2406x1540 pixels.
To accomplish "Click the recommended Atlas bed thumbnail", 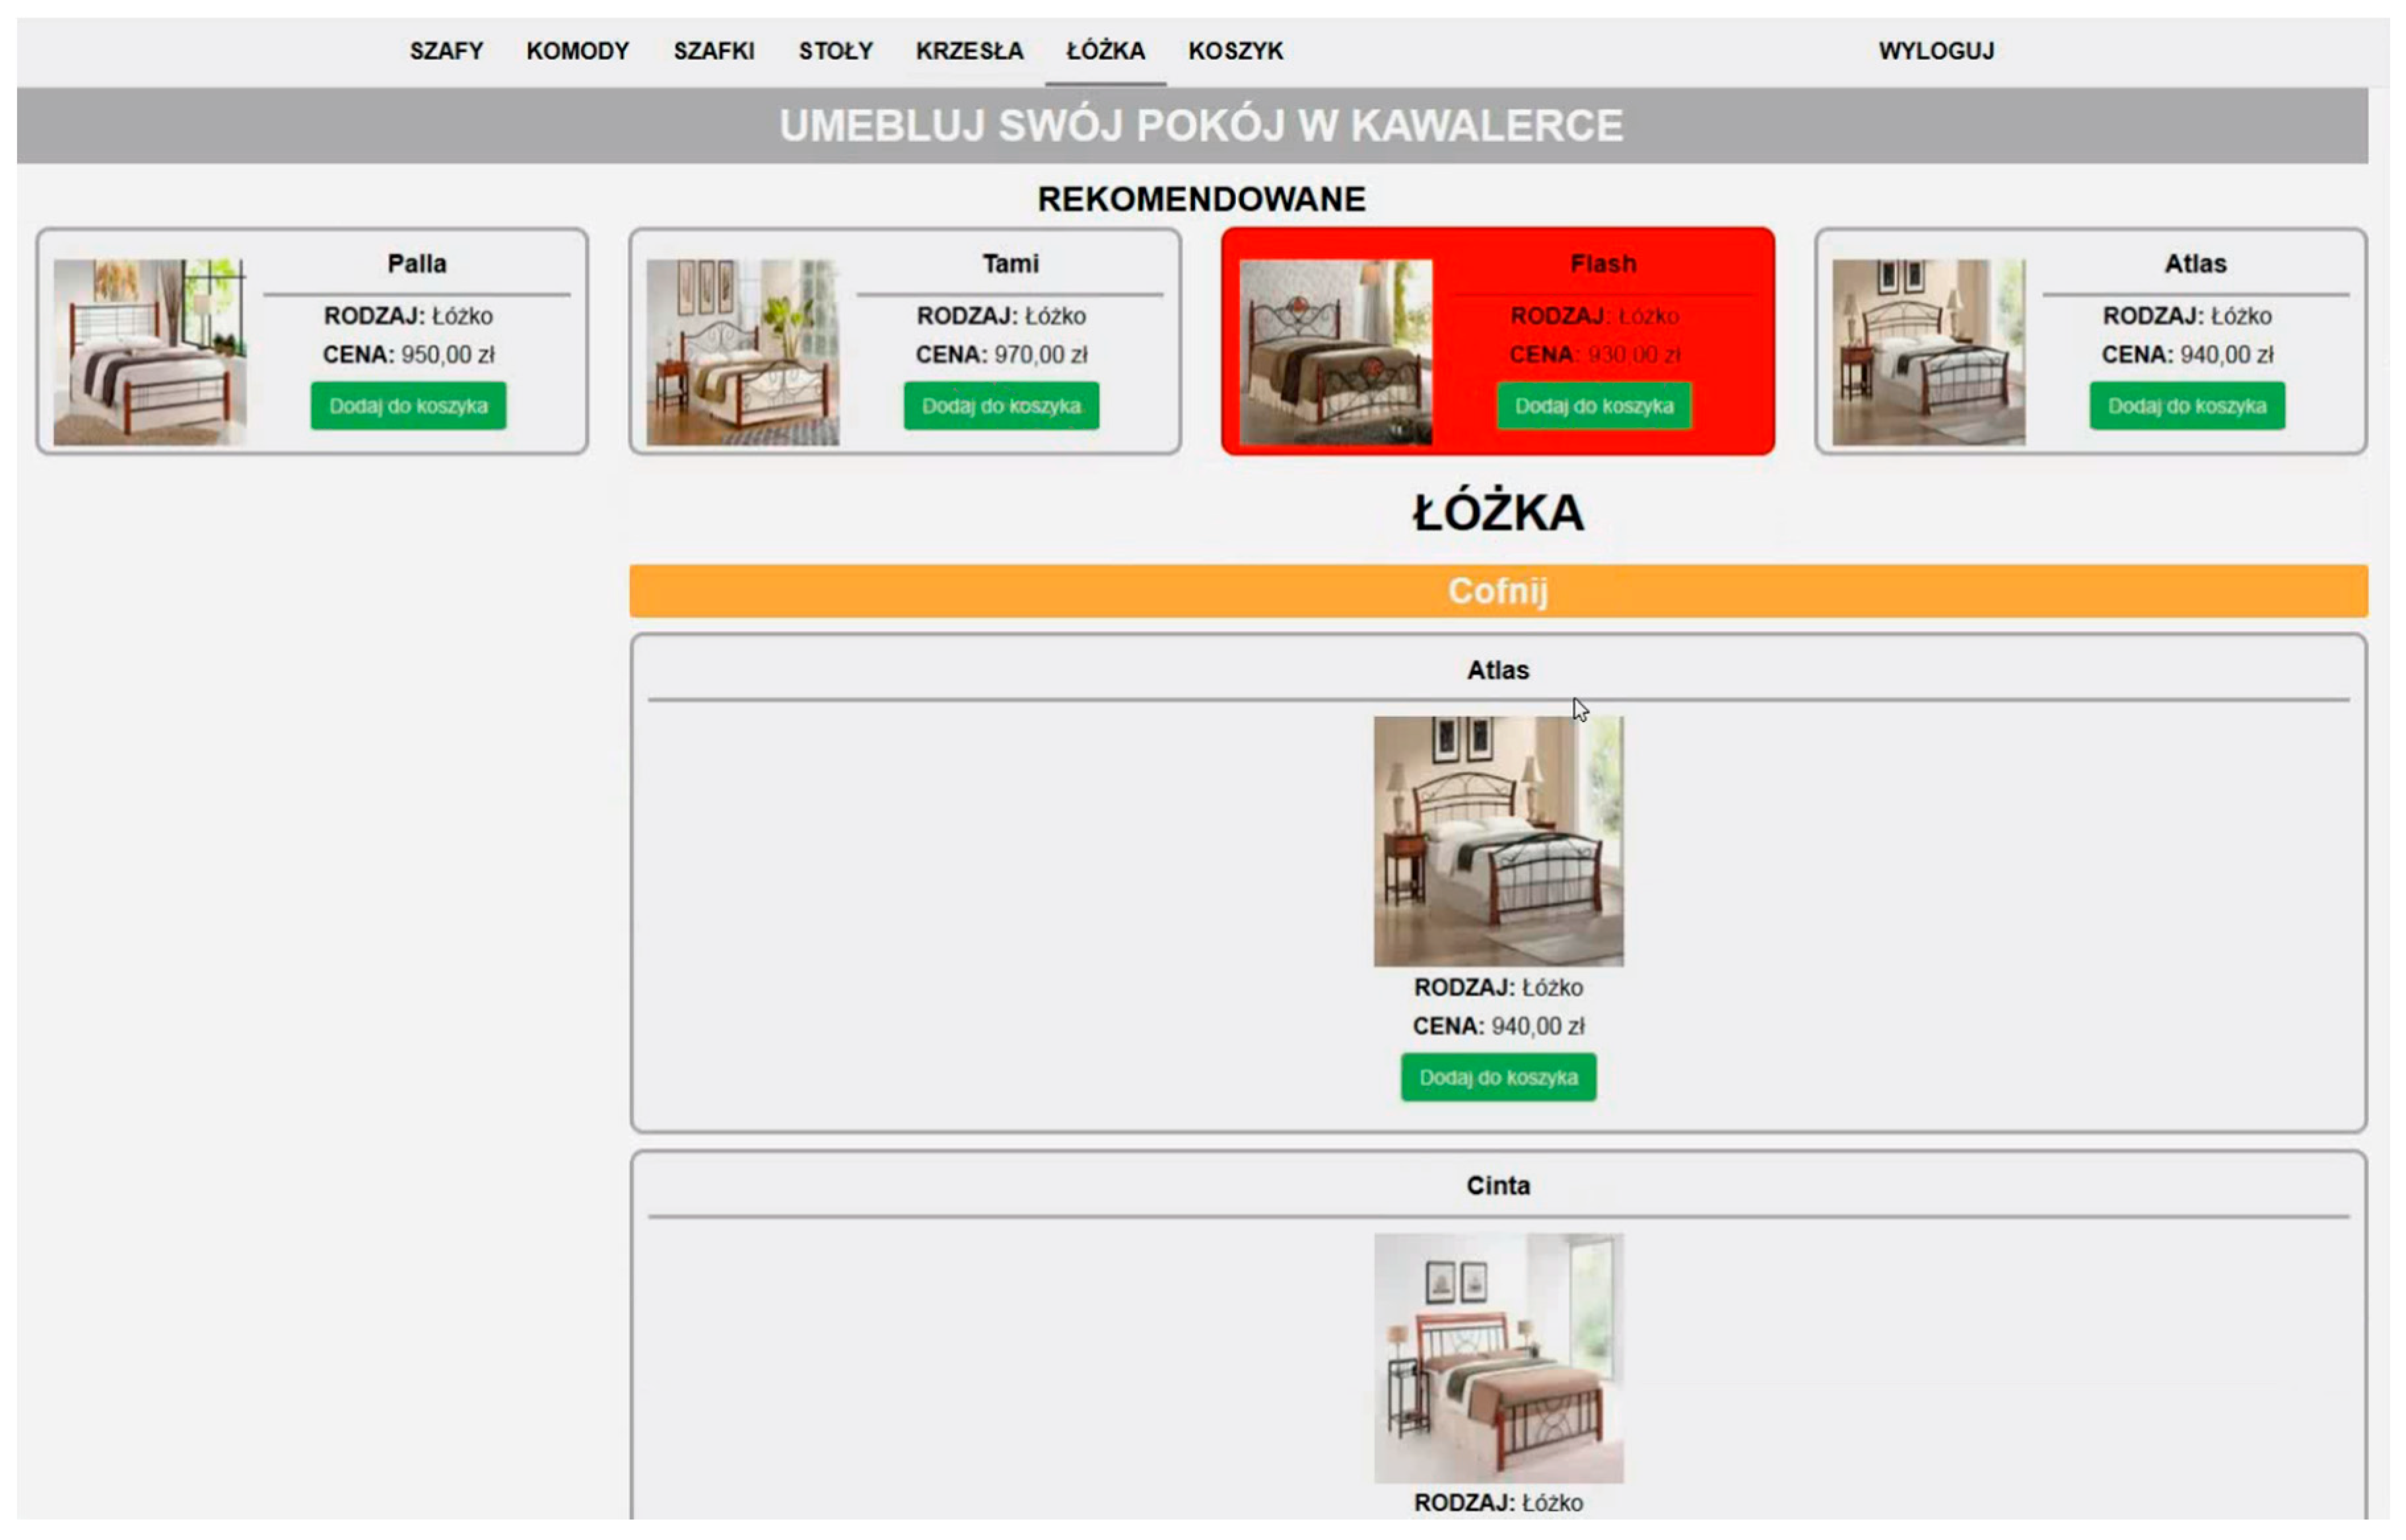I will (x=1928, y=352).
